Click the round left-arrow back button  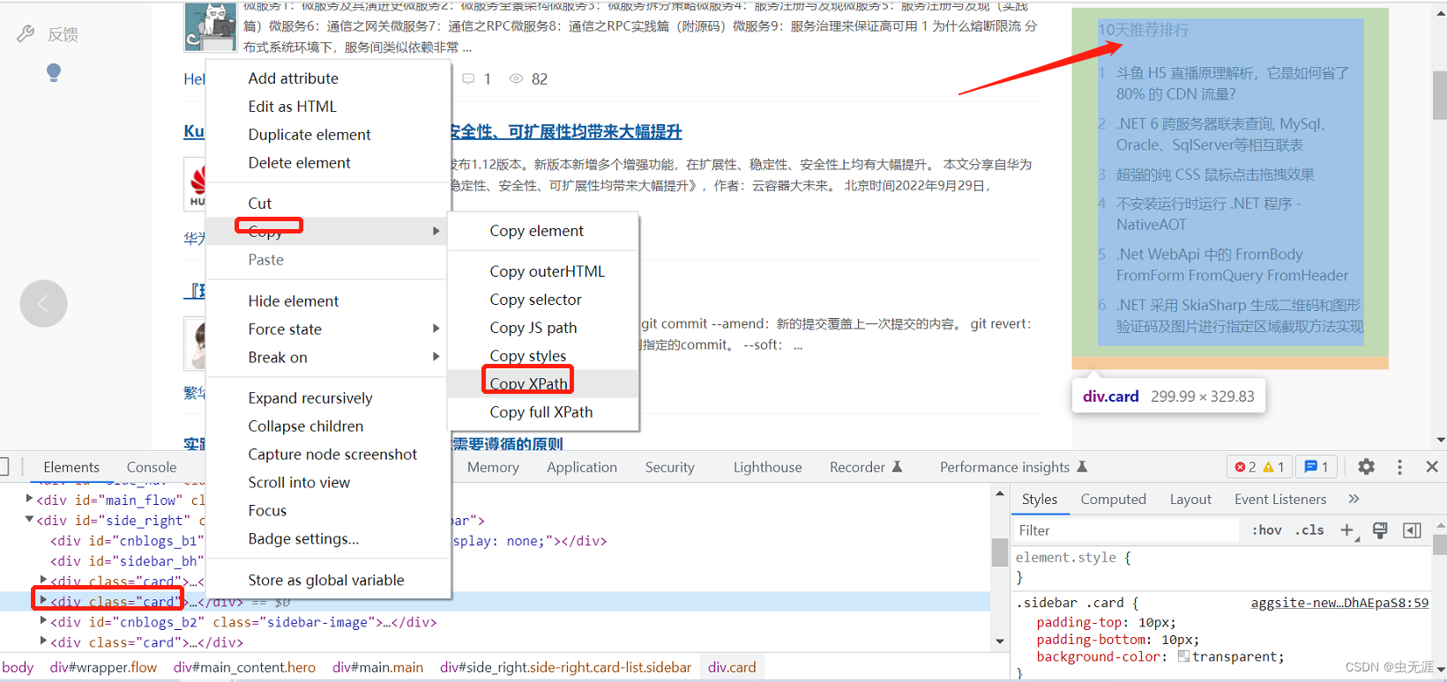point(43,304)
